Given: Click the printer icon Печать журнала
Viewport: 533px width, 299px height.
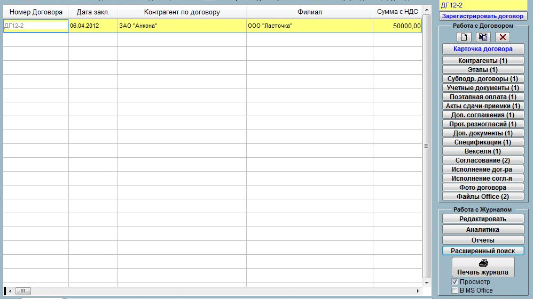Looking at the screenshot, I should coord(483,267).
